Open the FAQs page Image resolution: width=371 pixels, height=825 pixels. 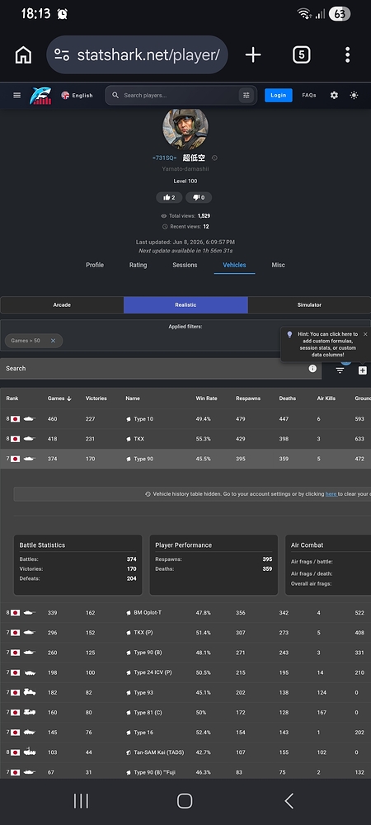click(x=309, y=95)
